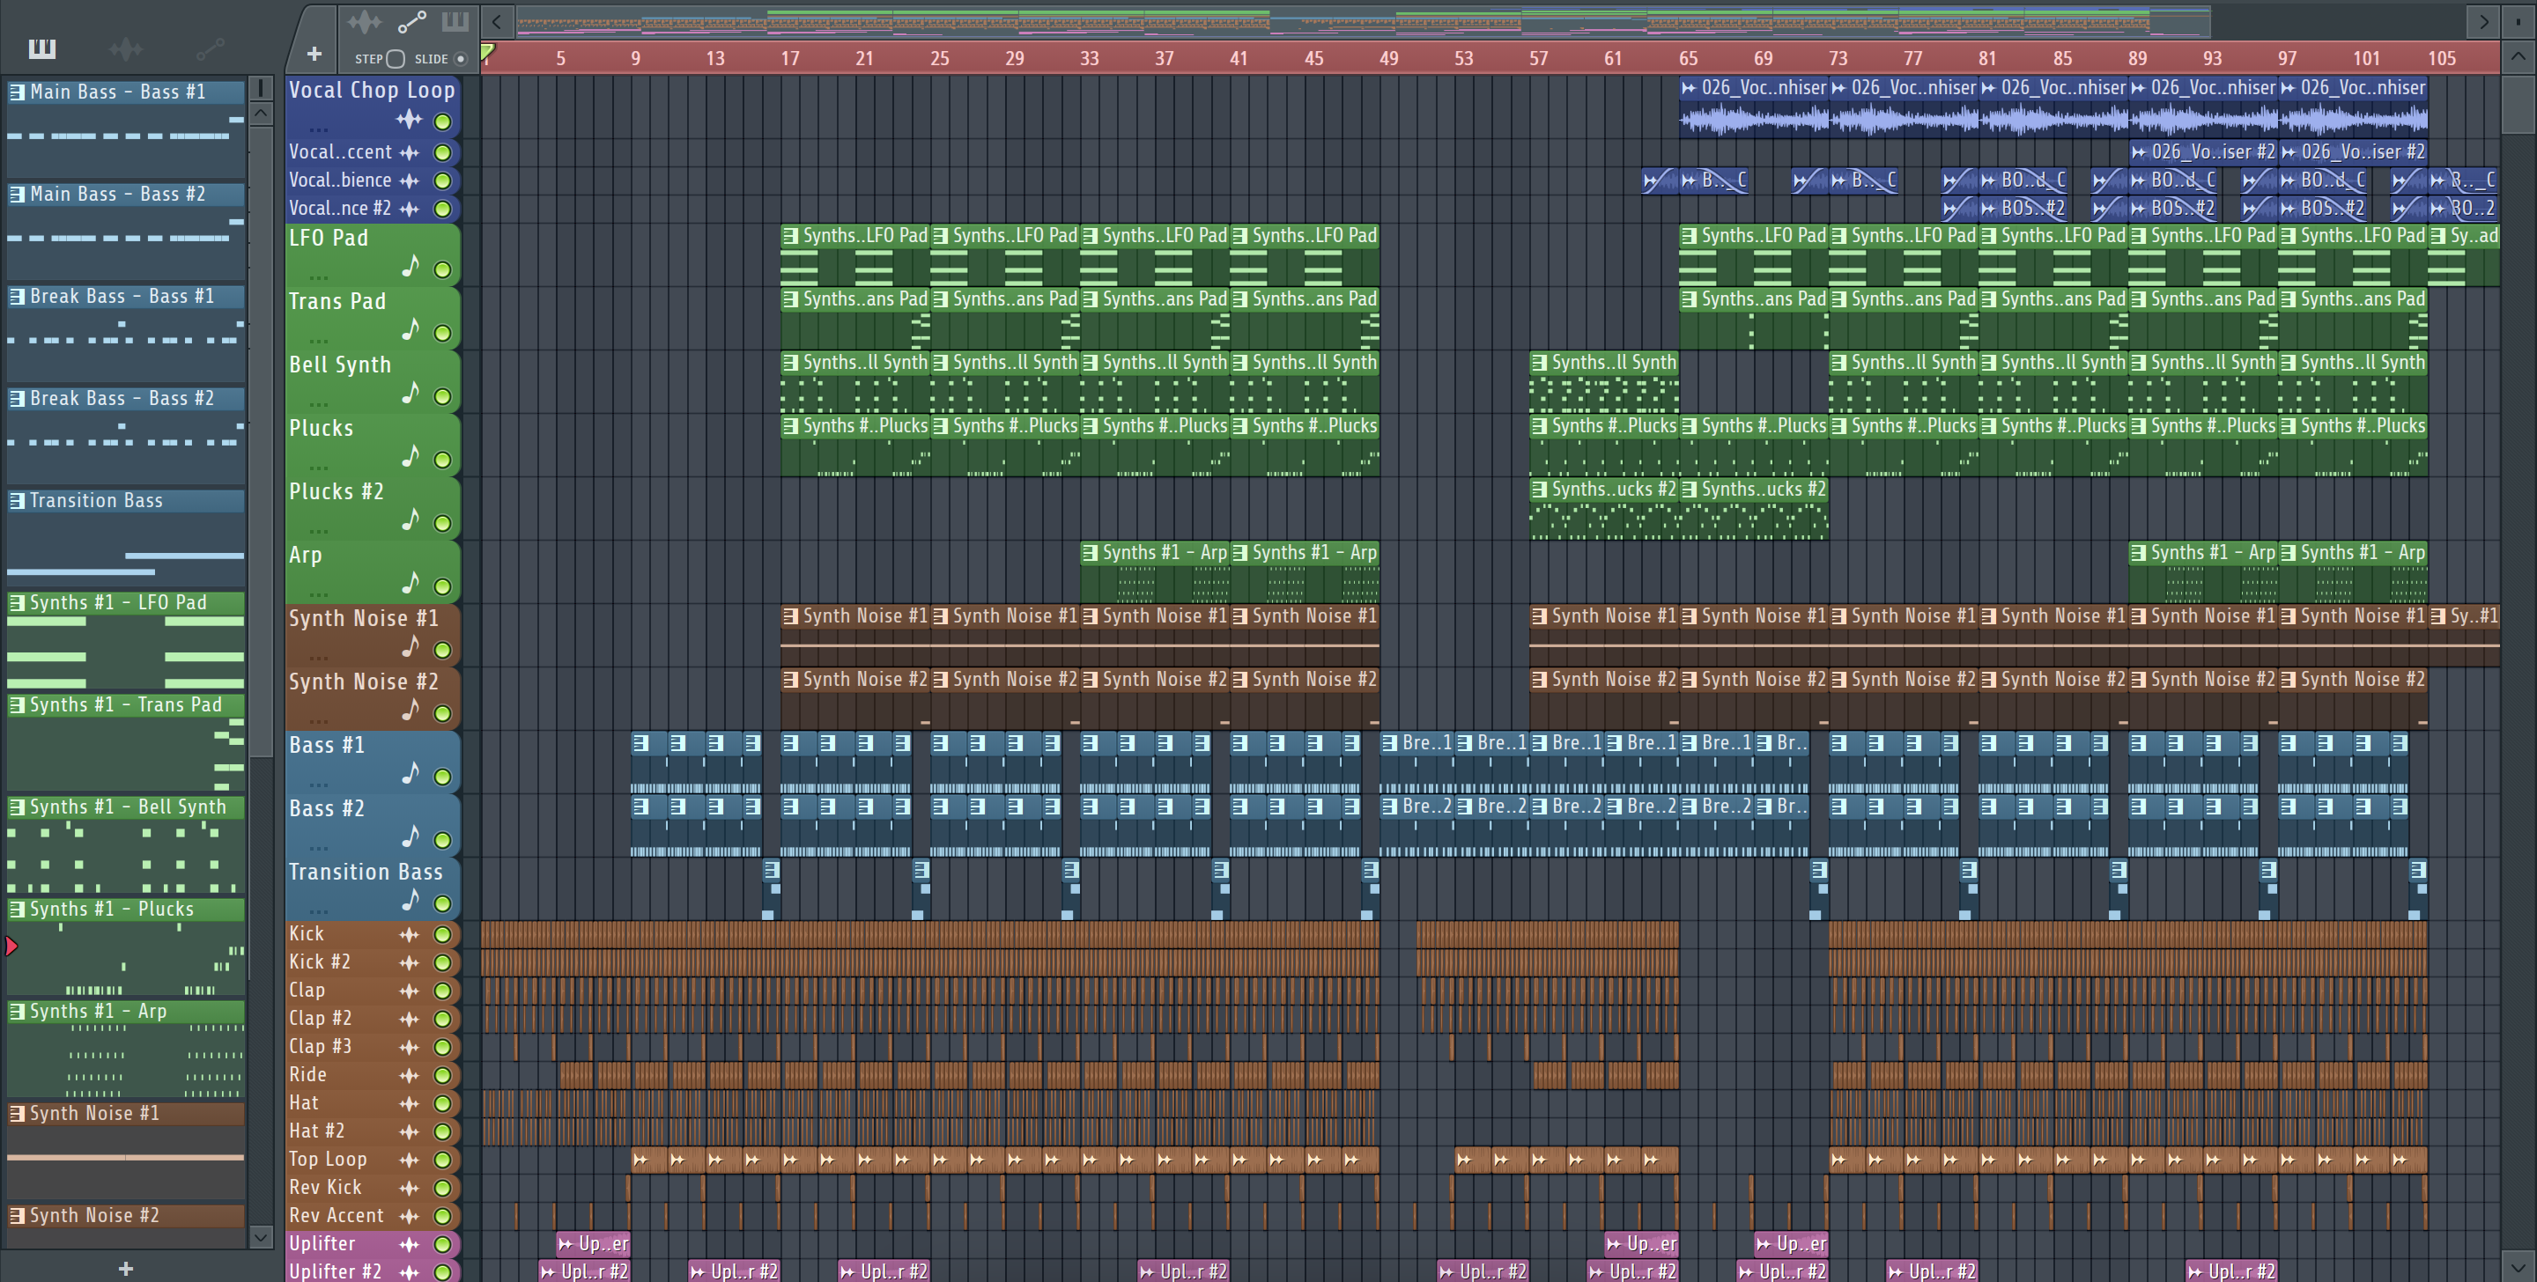Image resolution: width=2537 pixels, height=1282 pixels.
Task: Open clip menu of first 026_Voc..nhiser clip
Action: coord(1689,89)
